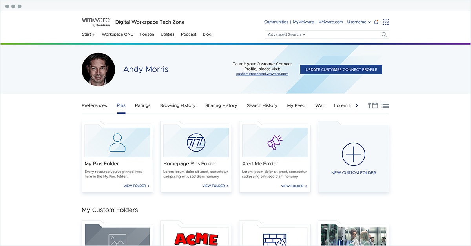Click Andy Morris profile photo
471x246 pixels.
coord(98,69)
